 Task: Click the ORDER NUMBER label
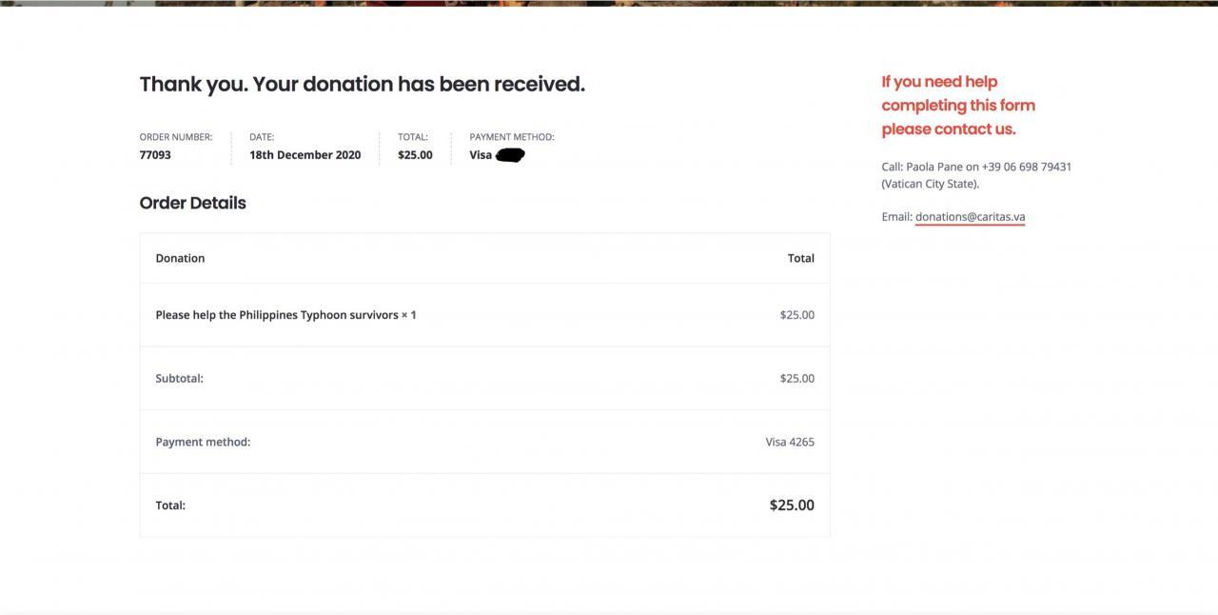[x=176, y=137]
